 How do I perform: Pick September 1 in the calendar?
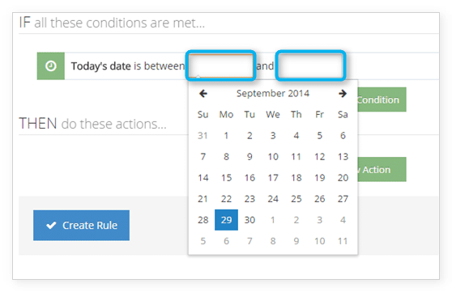pos(226,136)
